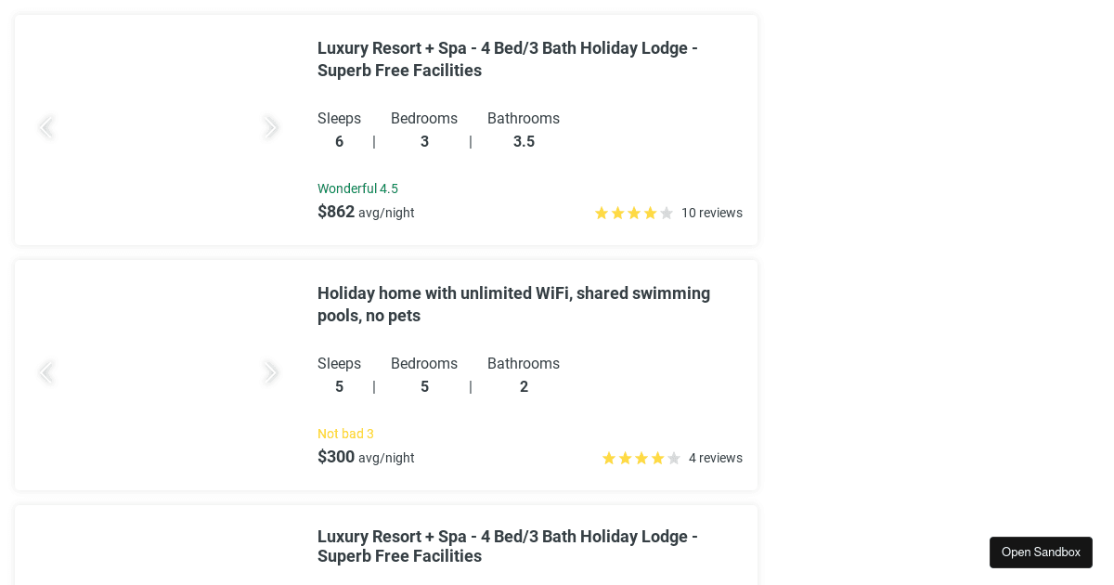The height and width of the screenshot is (585, 1114).
Task: Click the Bathrooms 3.5 detail
Action: coord(524,130)
